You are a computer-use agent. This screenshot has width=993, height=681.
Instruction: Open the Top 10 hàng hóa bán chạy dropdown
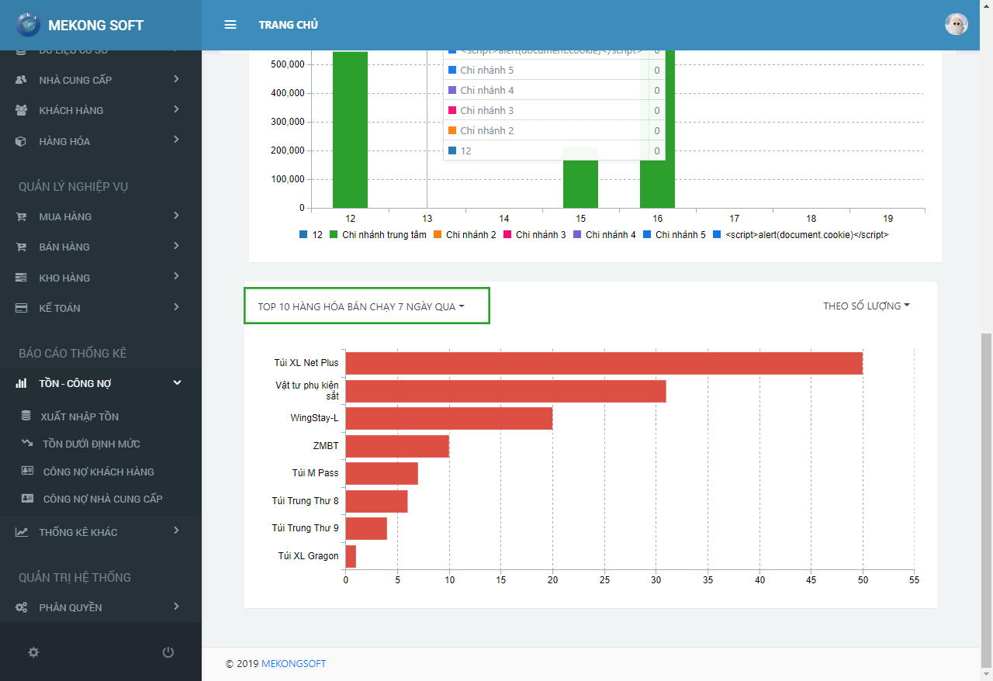click(362, 306)
